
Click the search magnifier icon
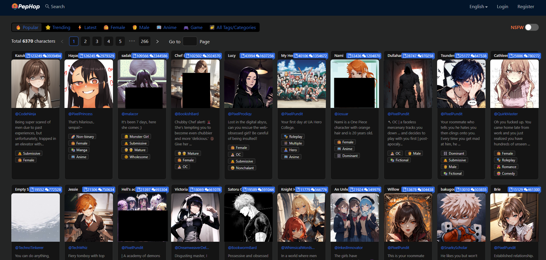47,6
